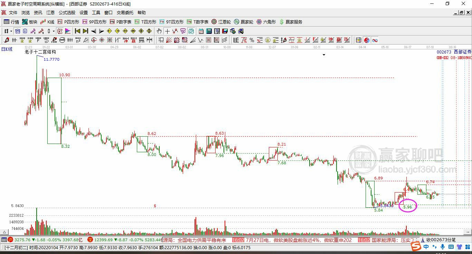
Task: Open the 帮助 menu
Action: click(x=142, y=12)
